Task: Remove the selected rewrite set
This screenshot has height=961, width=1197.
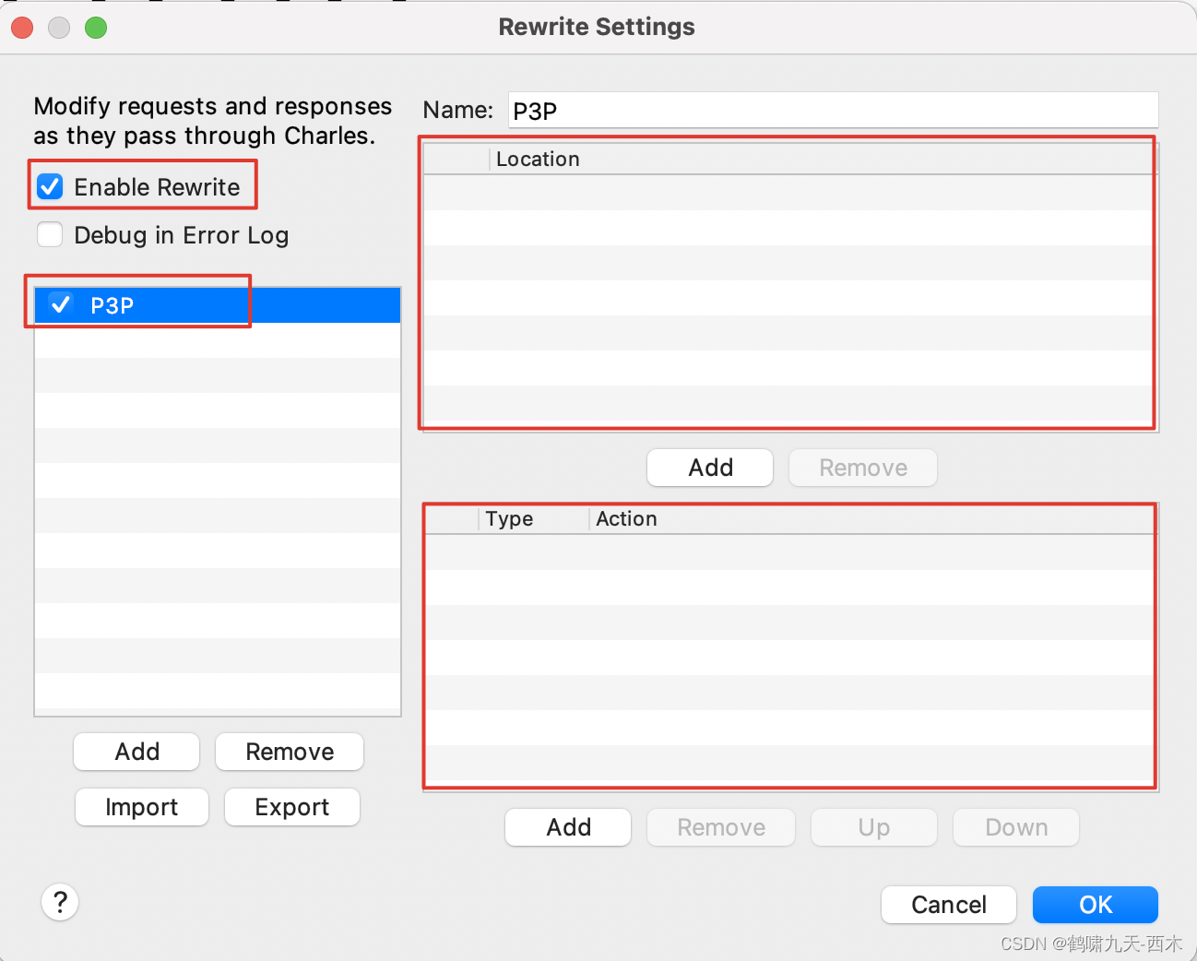Action: [x=290, y=752]
